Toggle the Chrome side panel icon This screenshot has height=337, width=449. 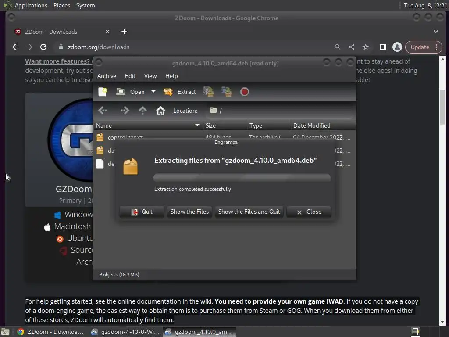(383, 47)
